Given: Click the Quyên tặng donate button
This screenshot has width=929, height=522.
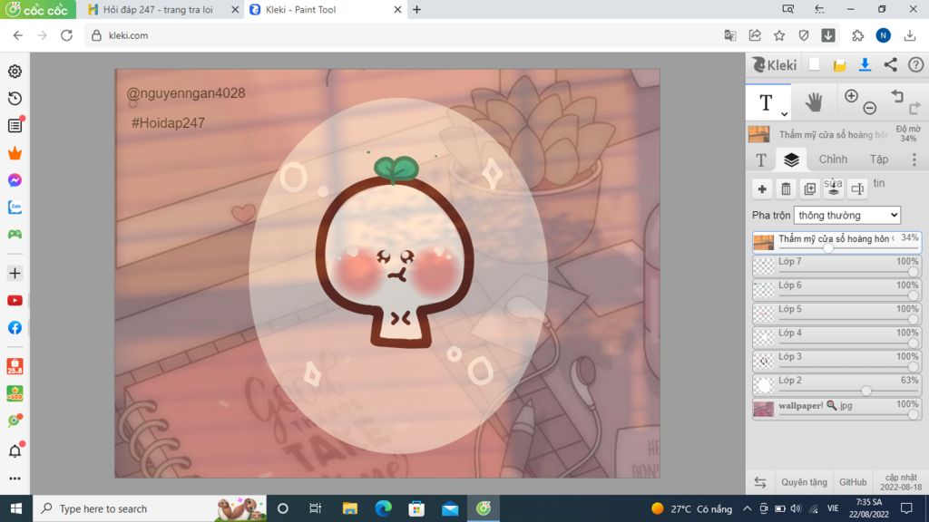Looking at the screenshot, I should pos(804,482).
